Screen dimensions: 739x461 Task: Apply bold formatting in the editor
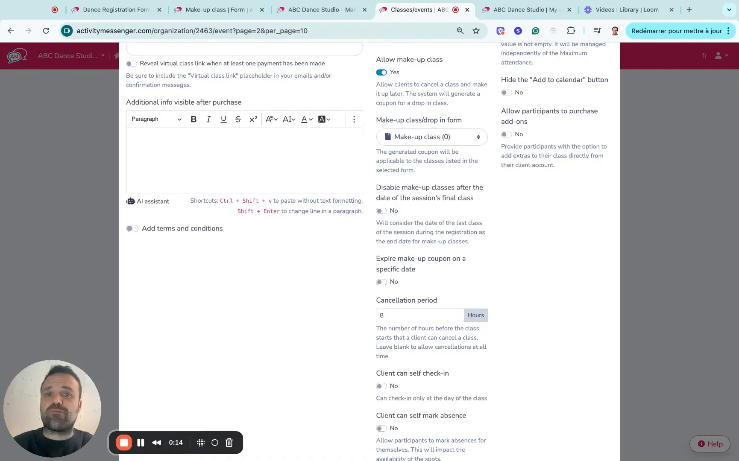click(x=193, y=119)
